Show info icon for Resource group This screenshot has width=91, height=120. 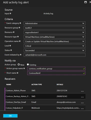click(19, 28)
